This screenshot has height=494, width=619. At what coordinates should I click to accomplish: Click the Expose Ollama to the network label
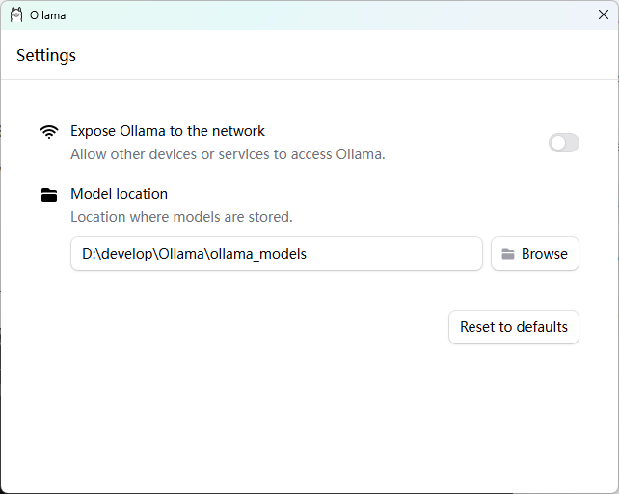click(x=168, y=131)
